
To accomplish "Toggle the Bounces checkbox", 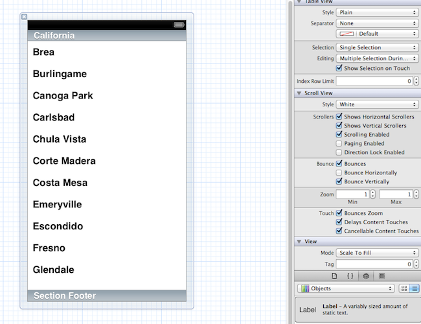I will click(339, 163).
